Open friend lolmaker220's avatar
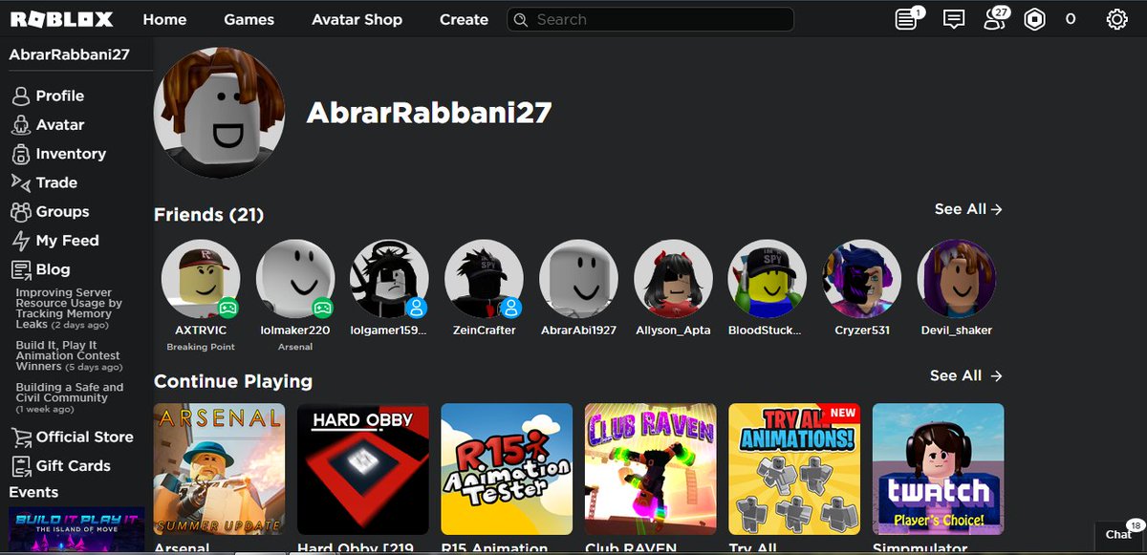 pos(294,279)
